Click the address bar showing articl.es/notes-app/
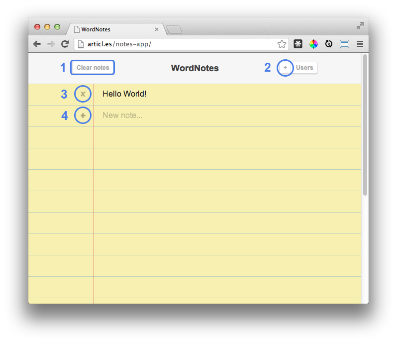Image resolution: width=397 pixels, height=343 pixels. coord(181,44)
